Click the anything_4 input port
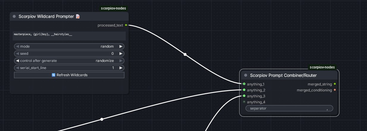Viewport: 367px width, 131px height. pyautogui.click(x=244, y=102)
